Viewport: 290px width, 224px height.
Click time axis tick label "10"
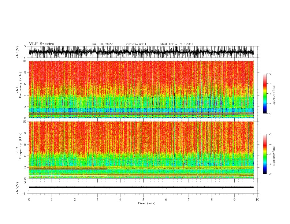(257, 199)
